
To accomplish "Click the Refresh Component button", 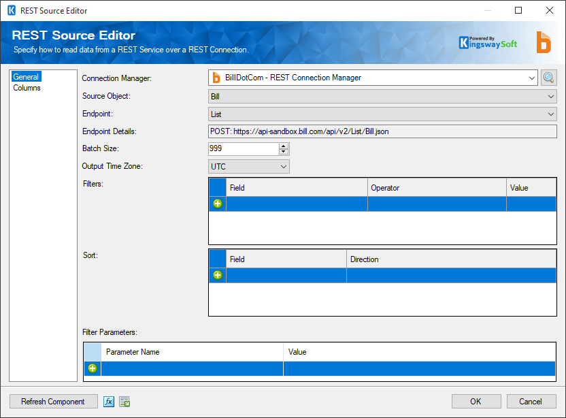I will [x=54, y=402].
